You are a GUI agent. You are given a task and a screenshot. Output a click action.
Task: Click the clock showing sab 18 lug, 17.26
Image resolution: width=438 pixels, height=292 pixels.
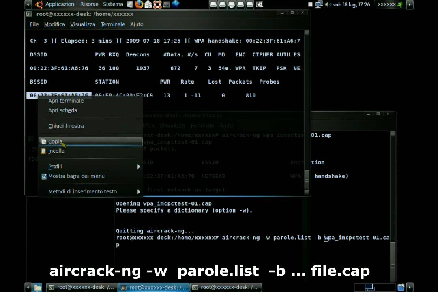click(351, 4)
